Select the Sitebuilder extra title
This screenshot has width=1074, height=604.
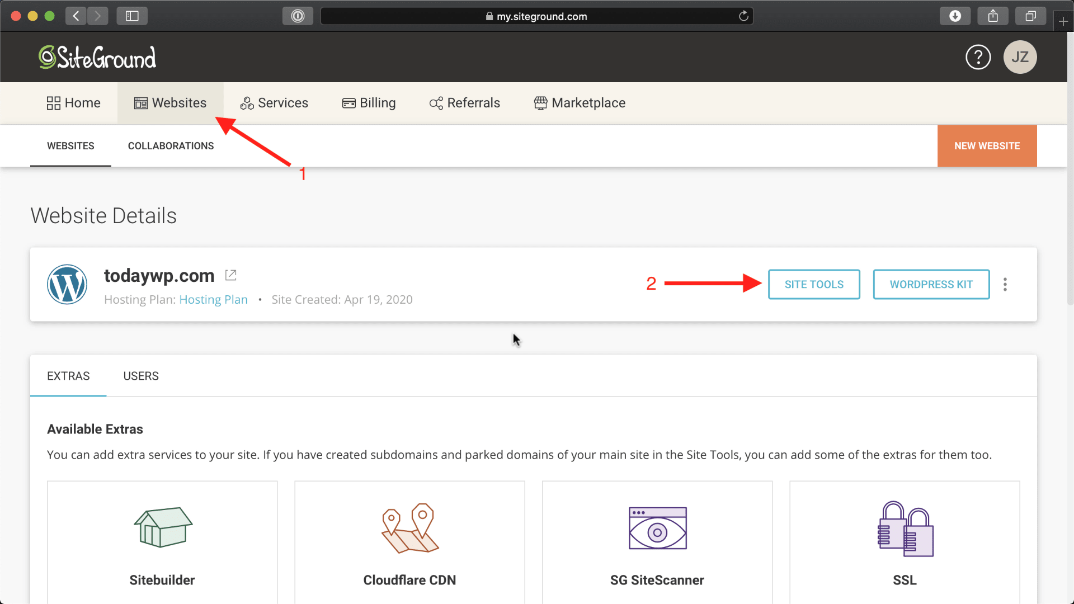pos(162,580)
